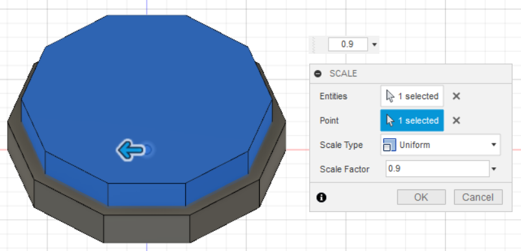Screen dimensions: 521x251
Task: Clear the Entities selection with X
Action: pyautogui.click(x=456, y=96)
